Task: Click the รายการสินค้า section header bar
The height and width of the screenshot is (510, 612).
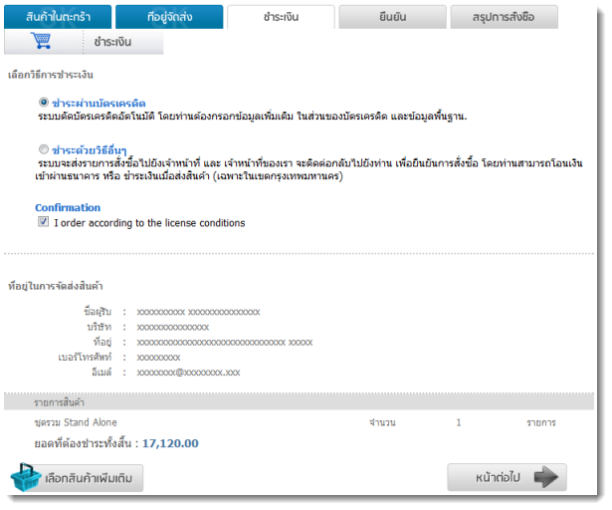Action: click(x=299, y=402)
